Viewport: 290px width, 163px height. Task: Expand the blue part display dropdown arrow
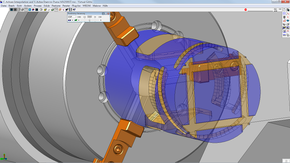[x=72, y=20]
